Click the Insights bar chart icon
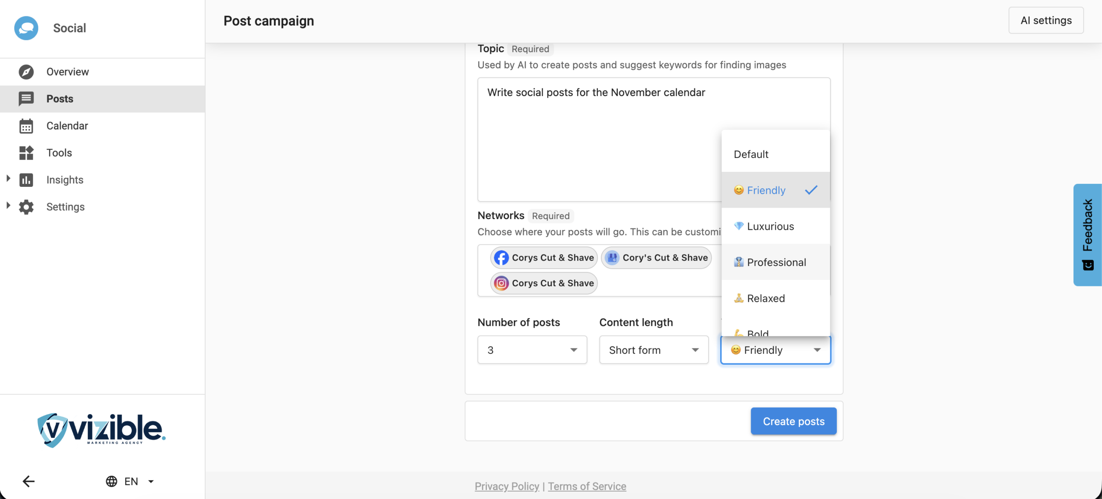Image resolution: width=1102 pixels, height=499 pixels. coord(26,180)
